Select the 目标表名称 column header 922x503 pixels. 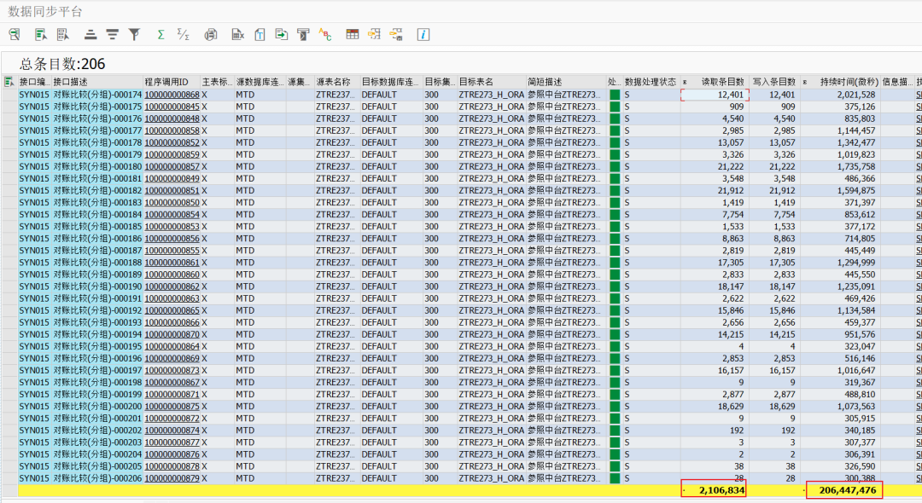pyautogui.click(x=492, y=82)
